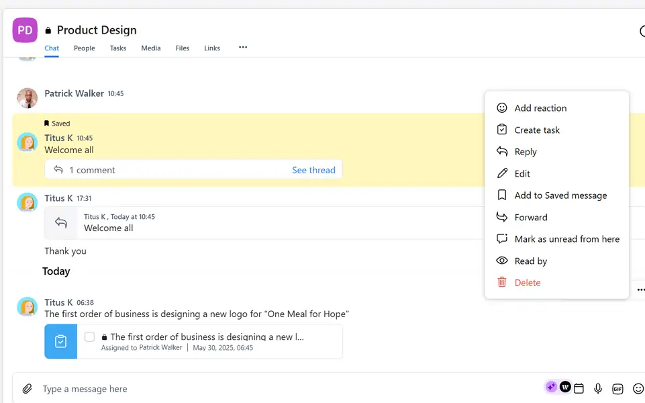This screenshot has width=645, height=403.
Task: Click the paperclip attach file icon
Action: (x=27, y=389)
